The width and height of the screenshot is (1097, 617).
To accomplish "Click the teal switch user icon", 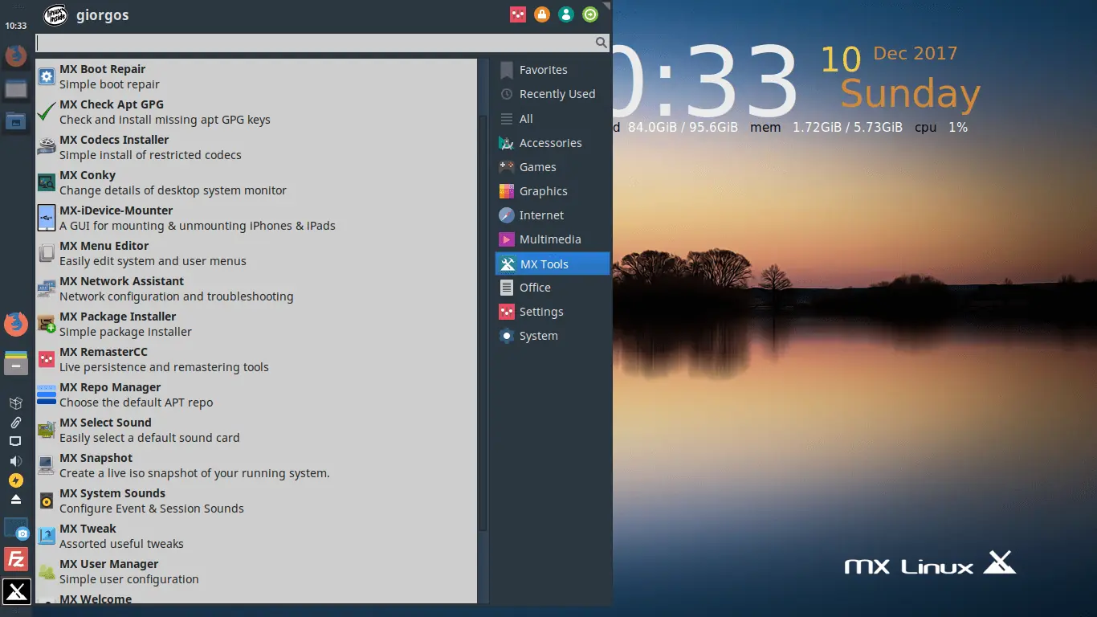I will (x=566, y=14).
